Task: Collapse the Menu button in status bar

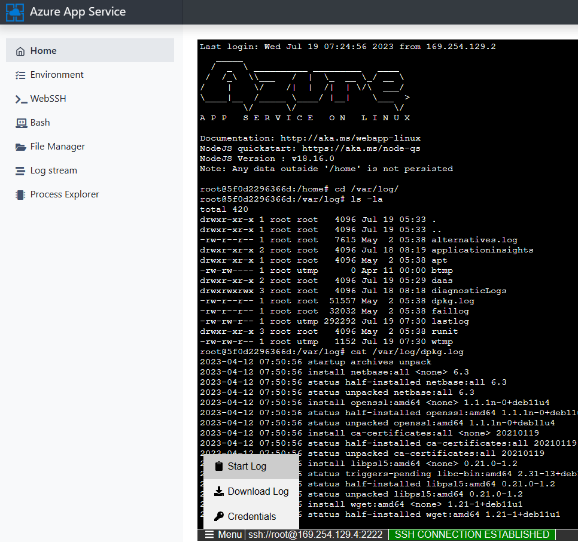Action: click(224, 534)
